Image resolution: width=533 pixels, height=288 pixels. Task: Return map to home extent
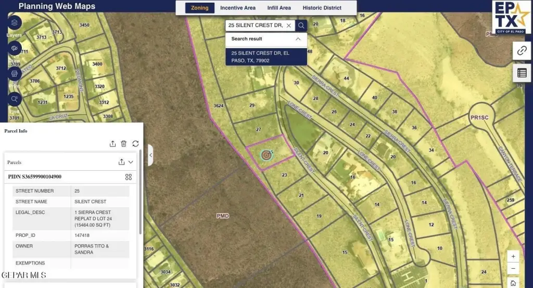[513, 283]
